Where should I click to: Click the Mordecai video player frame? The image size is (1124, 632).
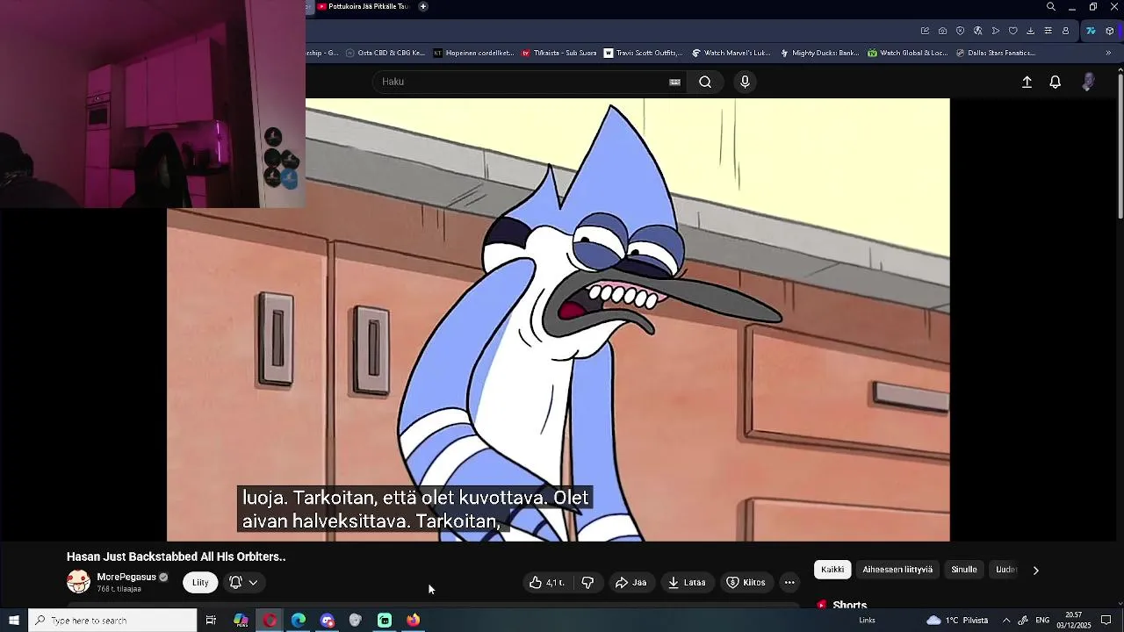pos(558,320)
